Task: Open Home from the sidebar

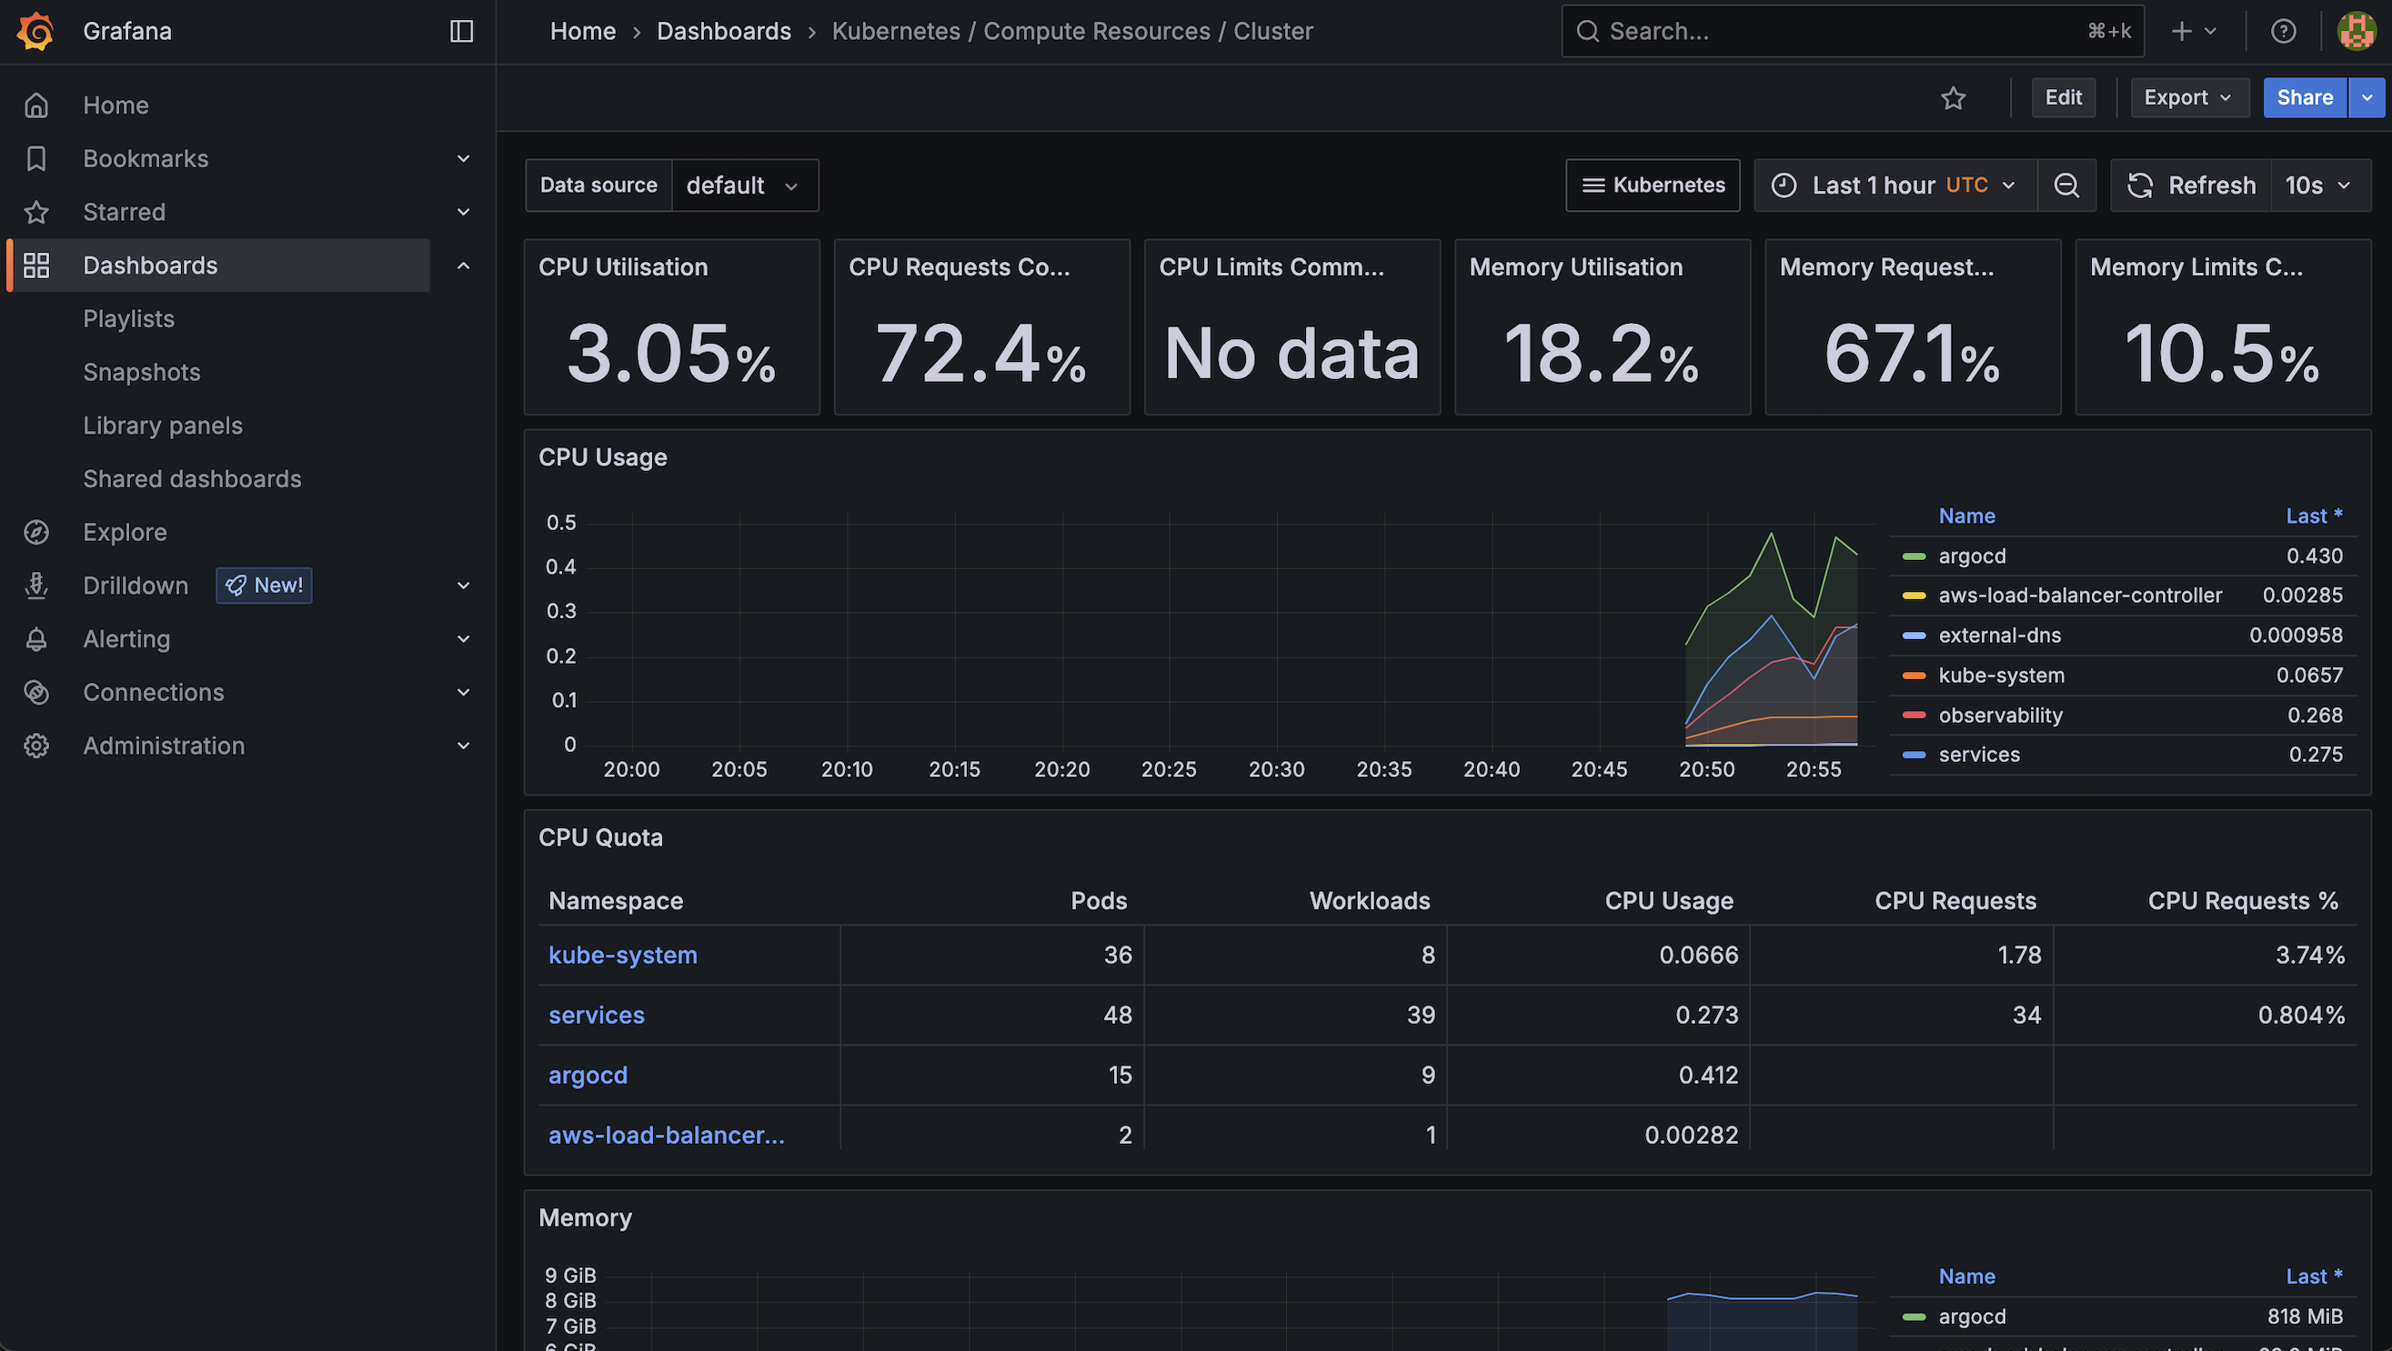Action: point(116,105)
